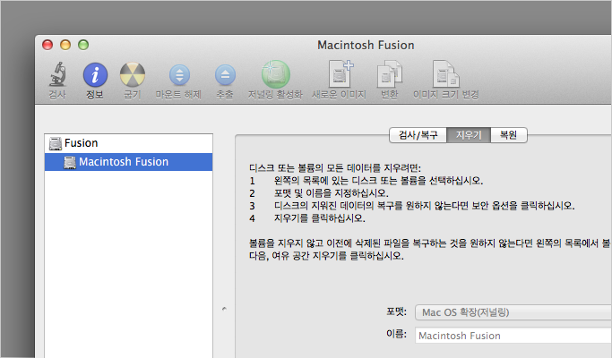This screenshot has height=358, width=612.
Task: Click the Unmount (마운트 해제) icon
Action: tap(179, 75)
